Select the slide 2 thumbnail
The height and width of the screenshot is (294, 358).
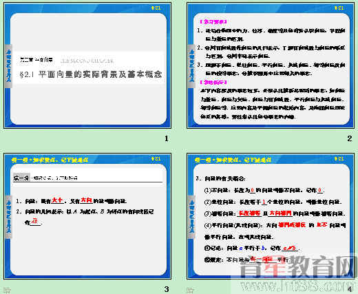(x=271, y=65)
